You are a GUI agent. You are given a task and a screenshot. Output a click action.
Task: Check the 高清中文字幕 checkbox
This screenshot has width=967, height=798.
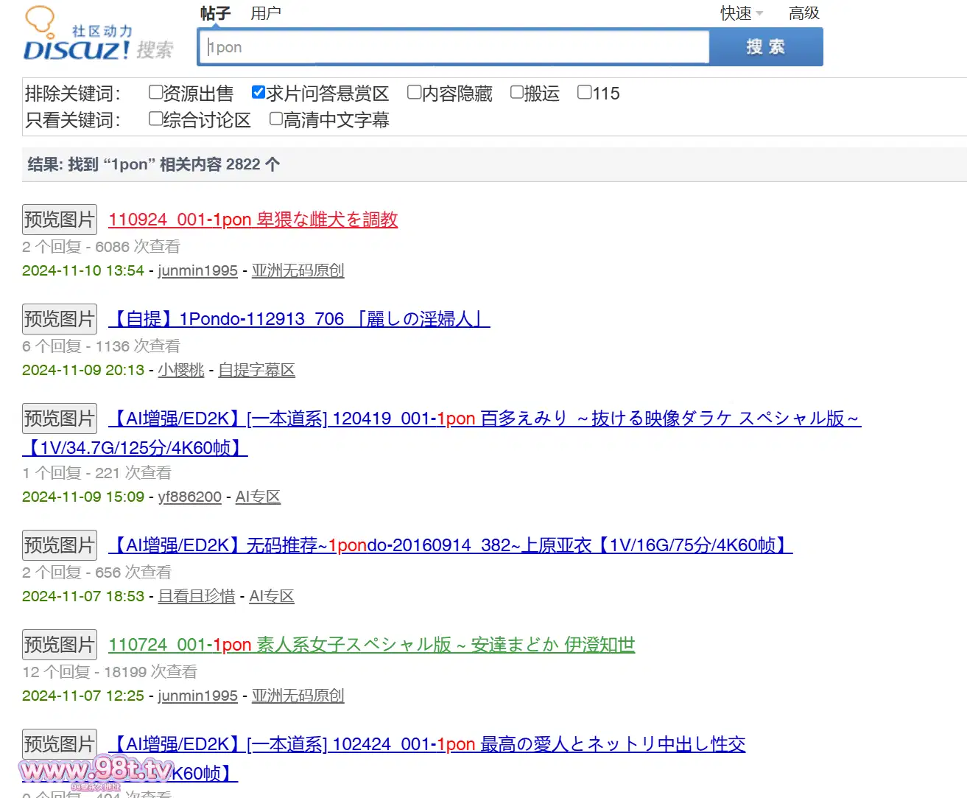click(276, 119)
